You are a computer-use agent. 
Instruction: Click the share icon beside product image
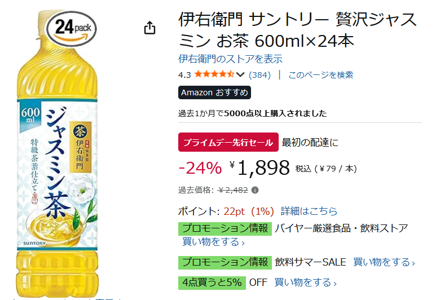pos(149,28)
